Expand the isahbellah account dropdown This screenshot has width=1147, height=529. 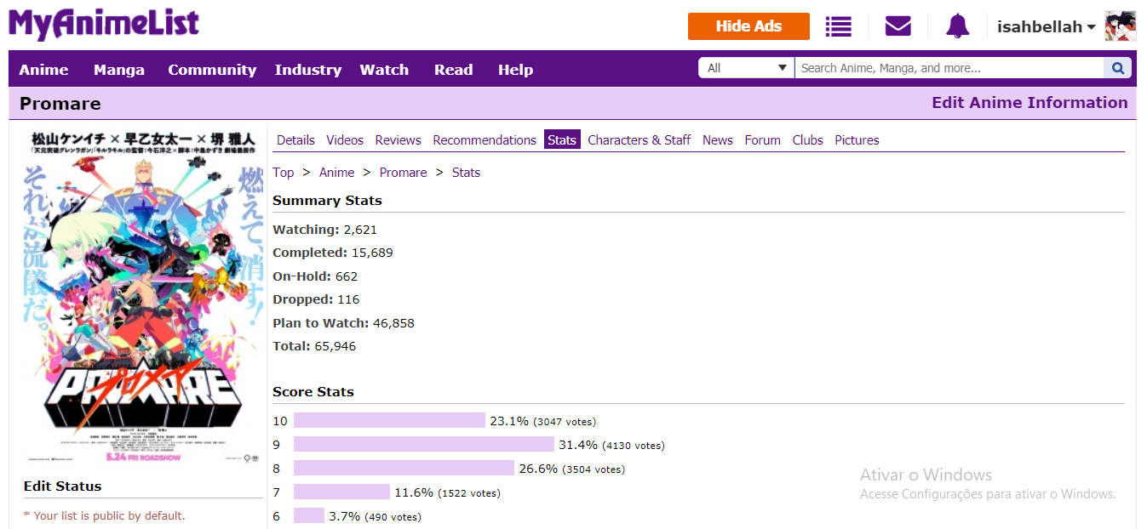coord(1046,27)
